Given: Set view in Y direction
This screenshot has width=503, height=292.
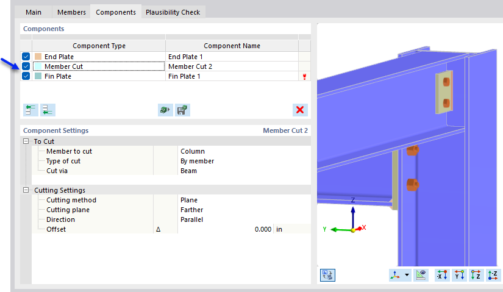Looking at the screenshot, I should click(459, 275).
